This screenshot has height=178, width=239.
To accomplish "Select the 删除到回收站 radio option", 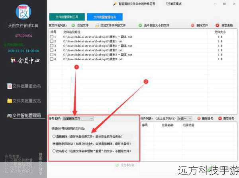I will pyautogui.click(x=54, y=144).
